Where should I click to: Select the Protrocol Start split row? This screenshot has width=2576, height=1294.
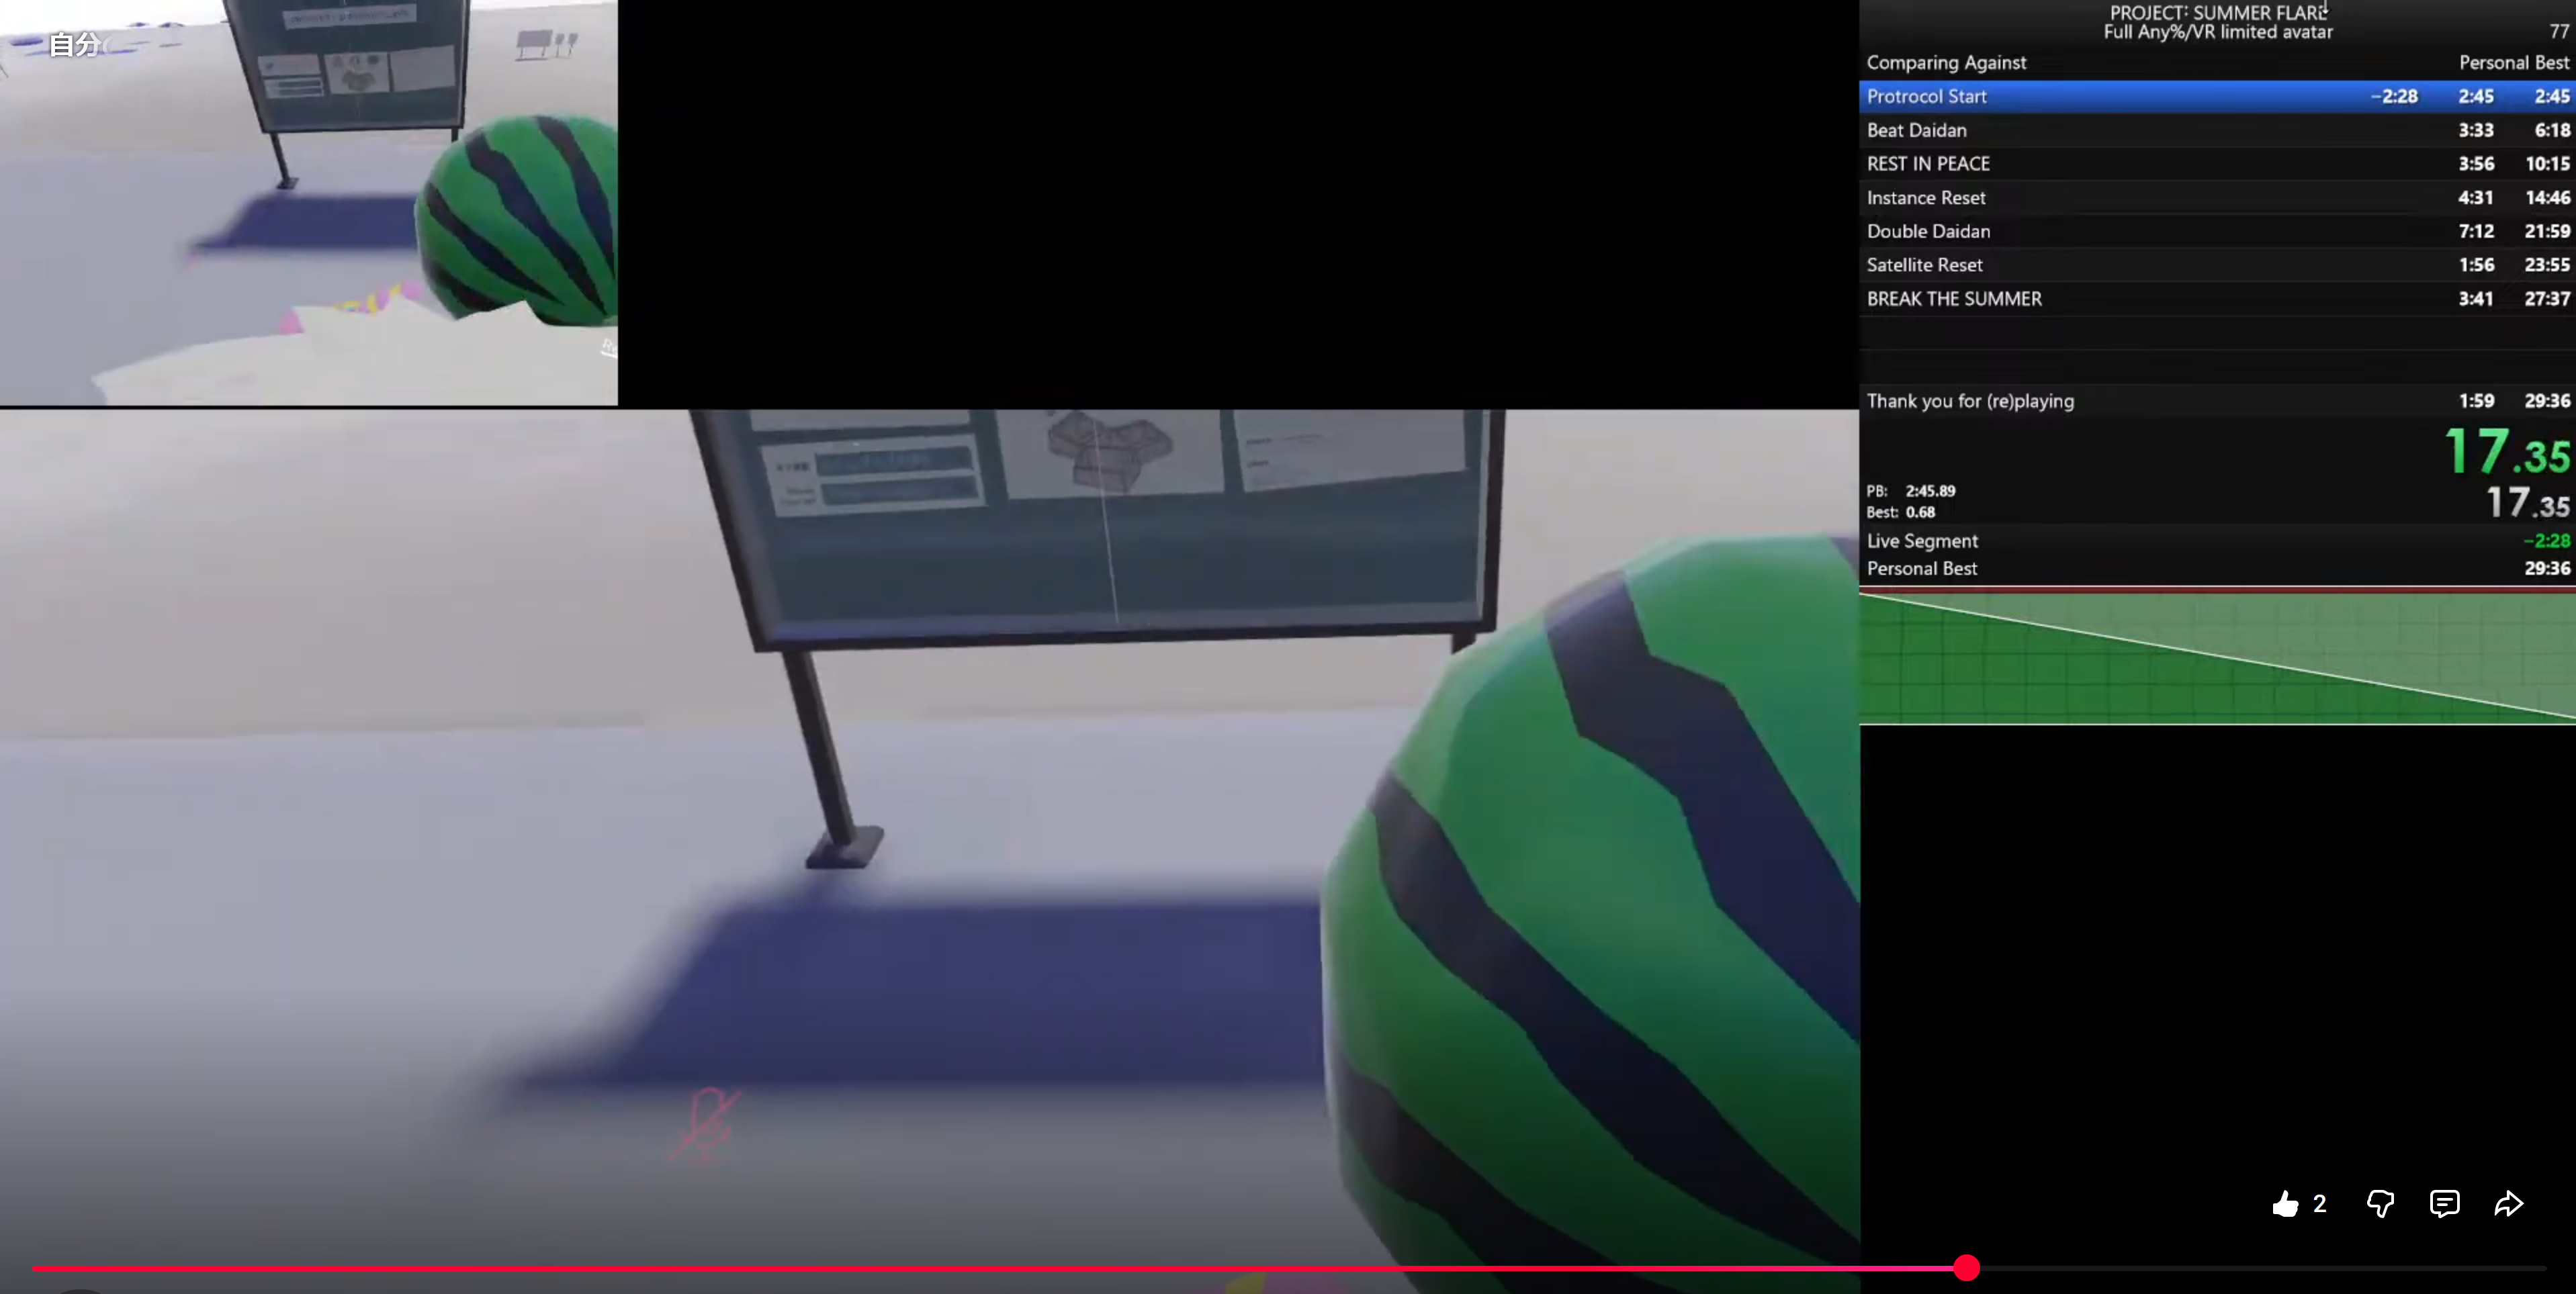(x=2216, y=97)
